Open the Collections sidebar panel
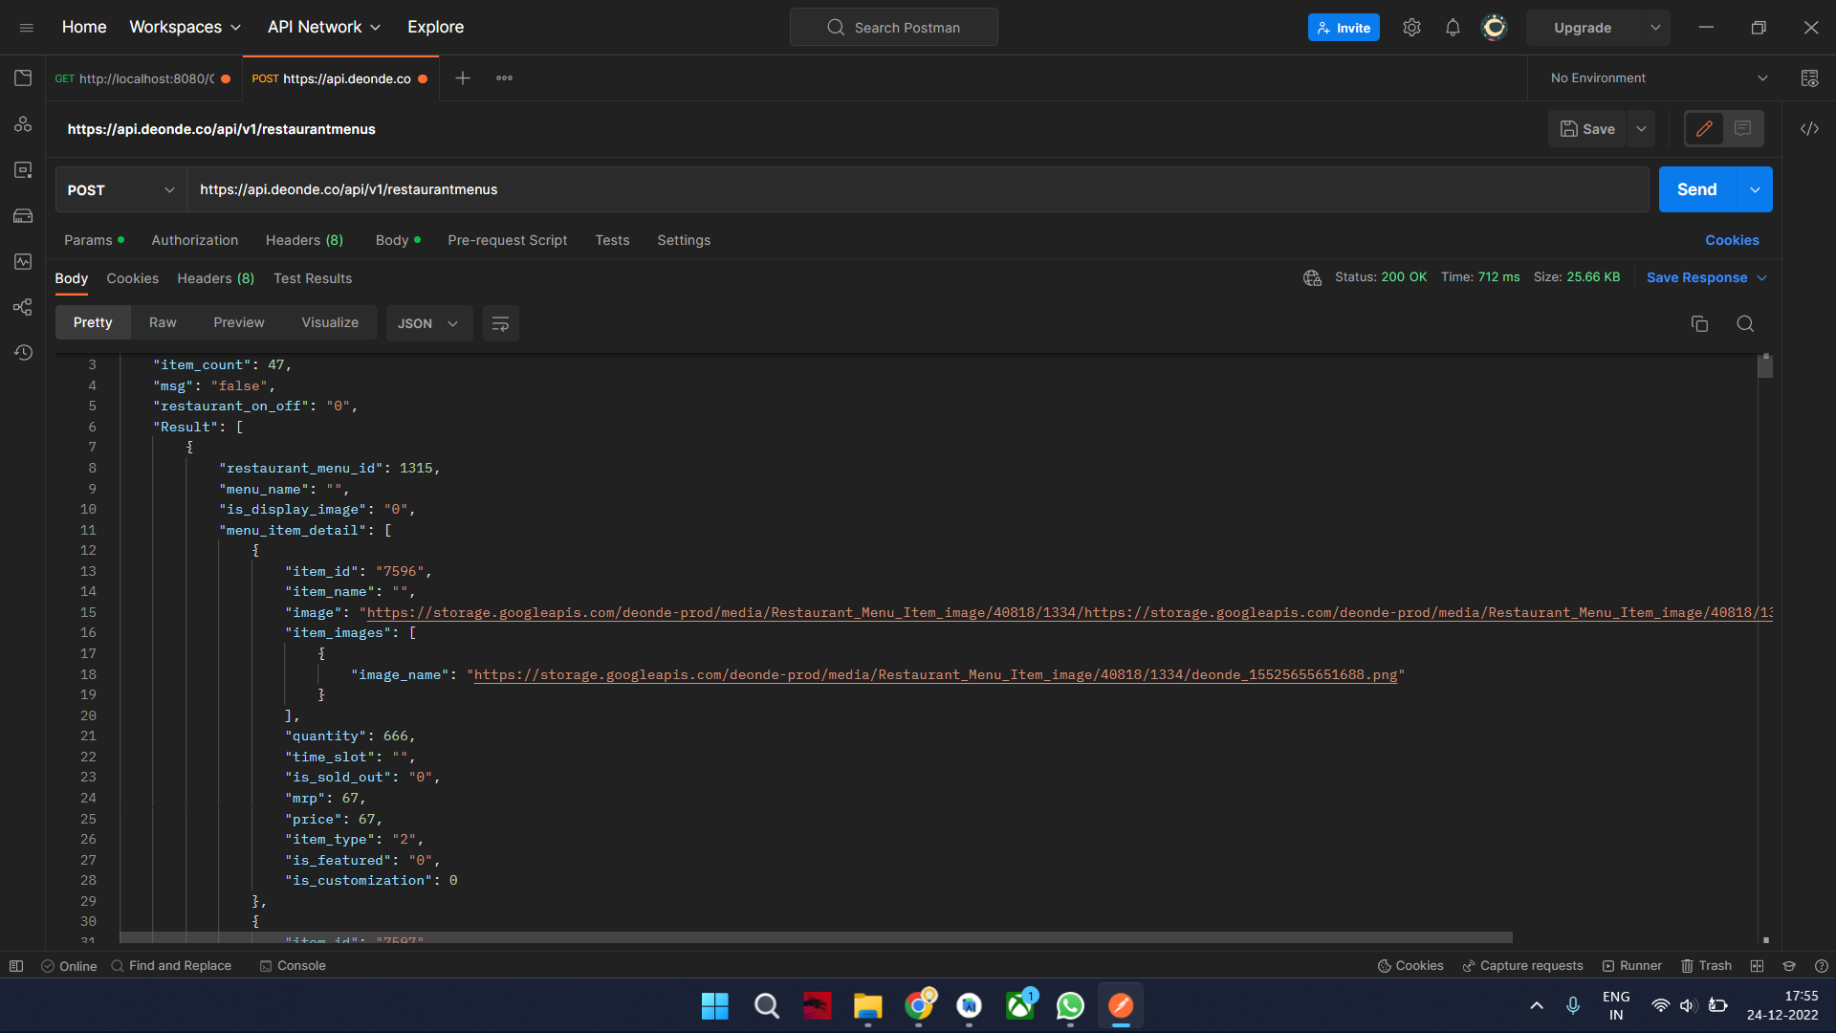 tap(23, 77)
